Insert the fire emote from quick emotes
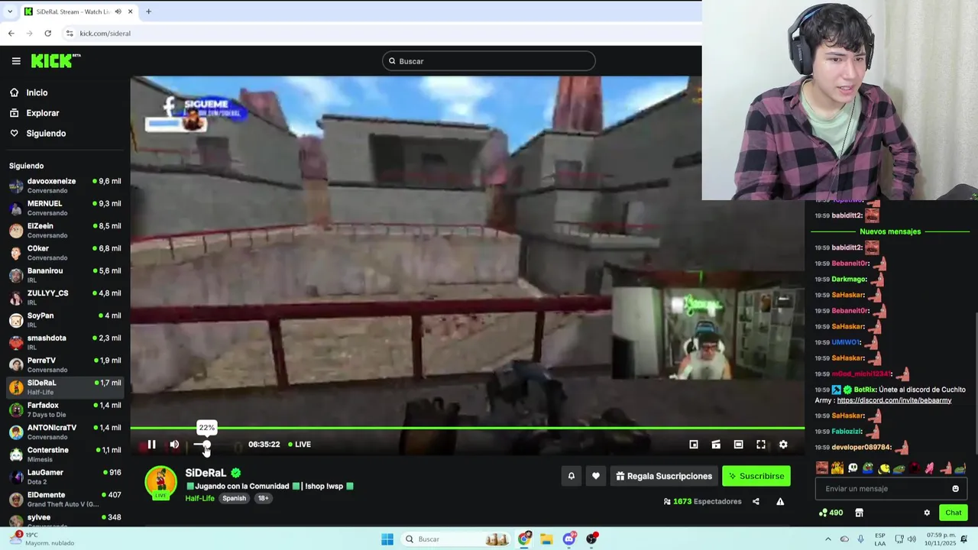This screenshot has width=978, height=550. 837,468
